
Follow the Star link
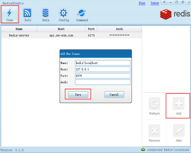pyautogui.click(x=142, y=3)
